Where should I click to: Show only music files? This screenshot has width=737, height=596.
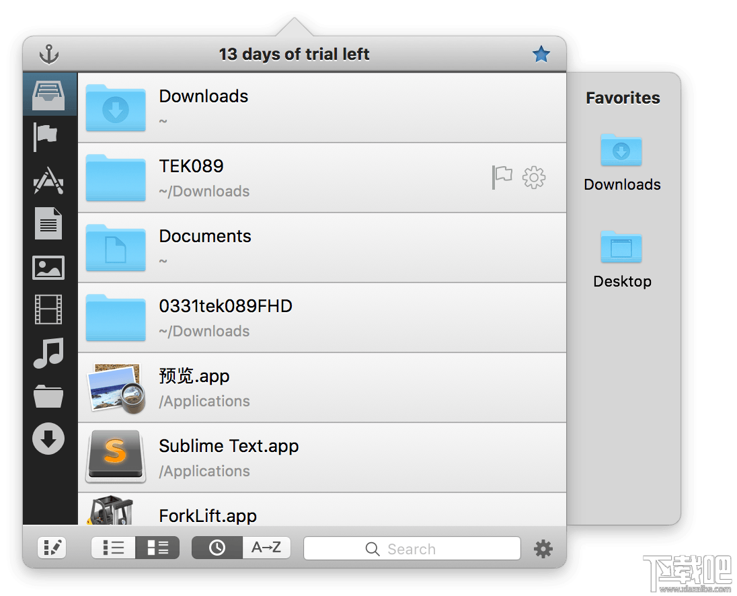click(x=48, y=352)
